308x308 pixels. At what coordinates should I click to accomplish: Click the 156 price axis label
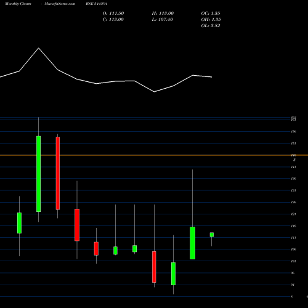point(294,132)
